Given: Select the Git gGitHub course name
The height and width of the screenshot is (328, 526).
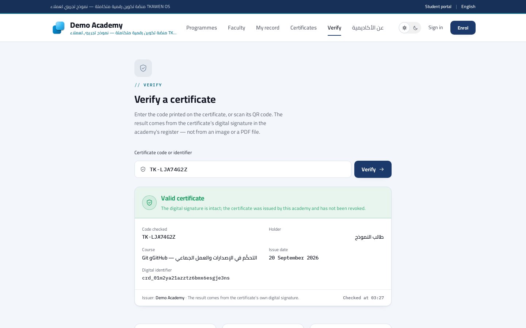Looking at the screenshot, I should 199,258.
